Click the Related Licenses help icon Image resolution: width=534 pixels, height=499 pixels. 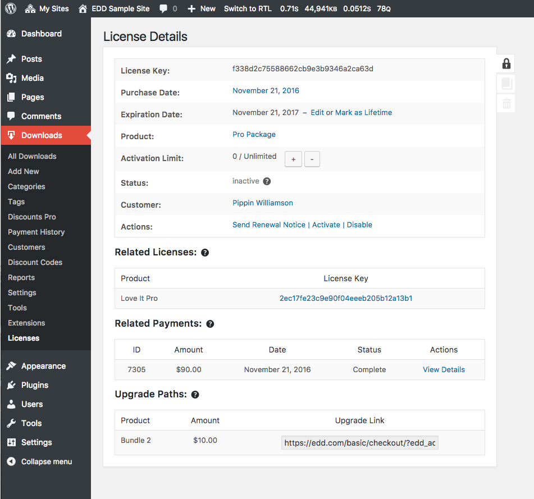click(x=205, y=253)
